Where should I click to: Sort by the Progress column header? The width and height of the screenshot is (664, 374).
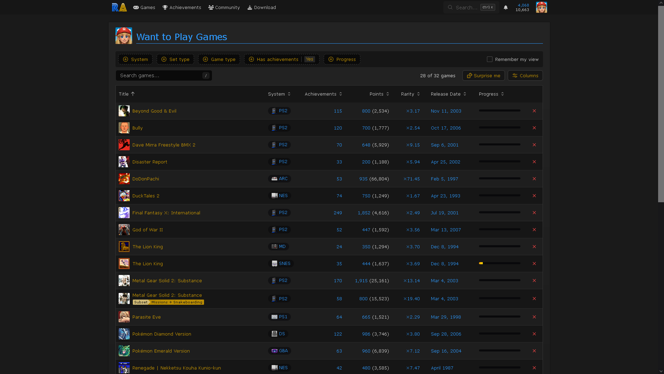coord(491,94)
